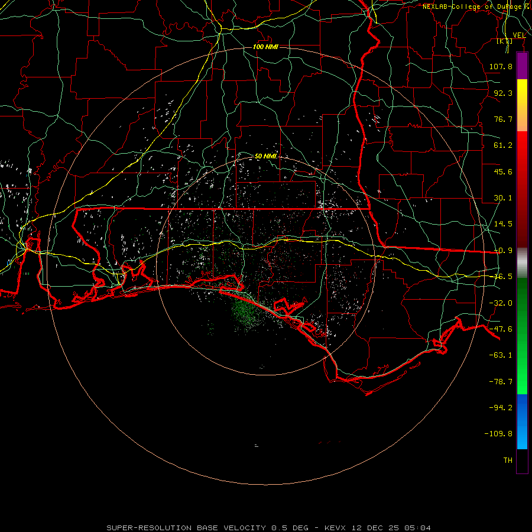Click the -32.0 velocity scale value
The height and width of the screenshot is (532, 532).
click(x=501, y=303)
